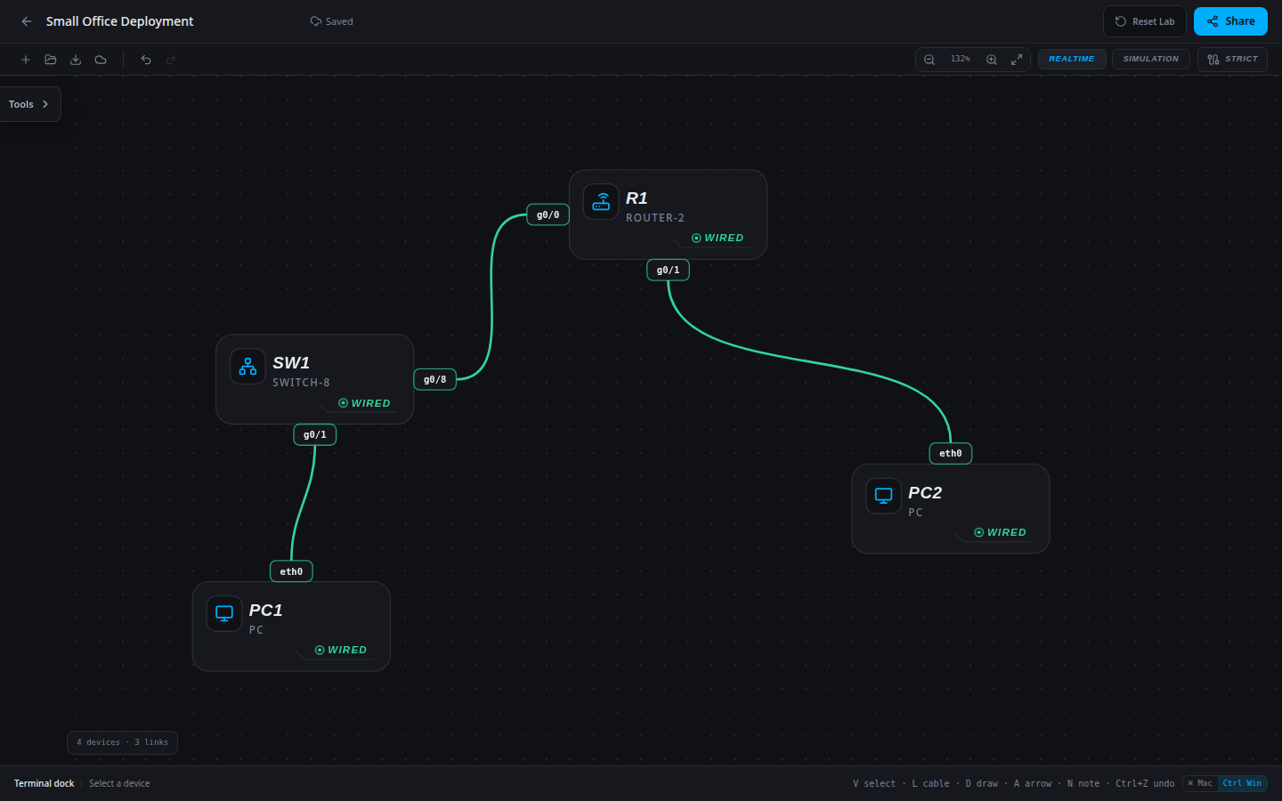Switch to REALTIME mode

pyautogui.click(x=1072, y=59)
